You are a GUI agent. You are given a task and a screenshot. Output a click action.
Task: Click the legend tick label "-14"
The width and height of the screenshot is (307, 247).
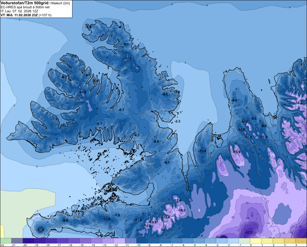coord(93,245)
